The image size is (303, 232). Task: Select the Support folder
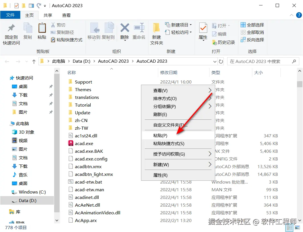(x=80, y=82)
